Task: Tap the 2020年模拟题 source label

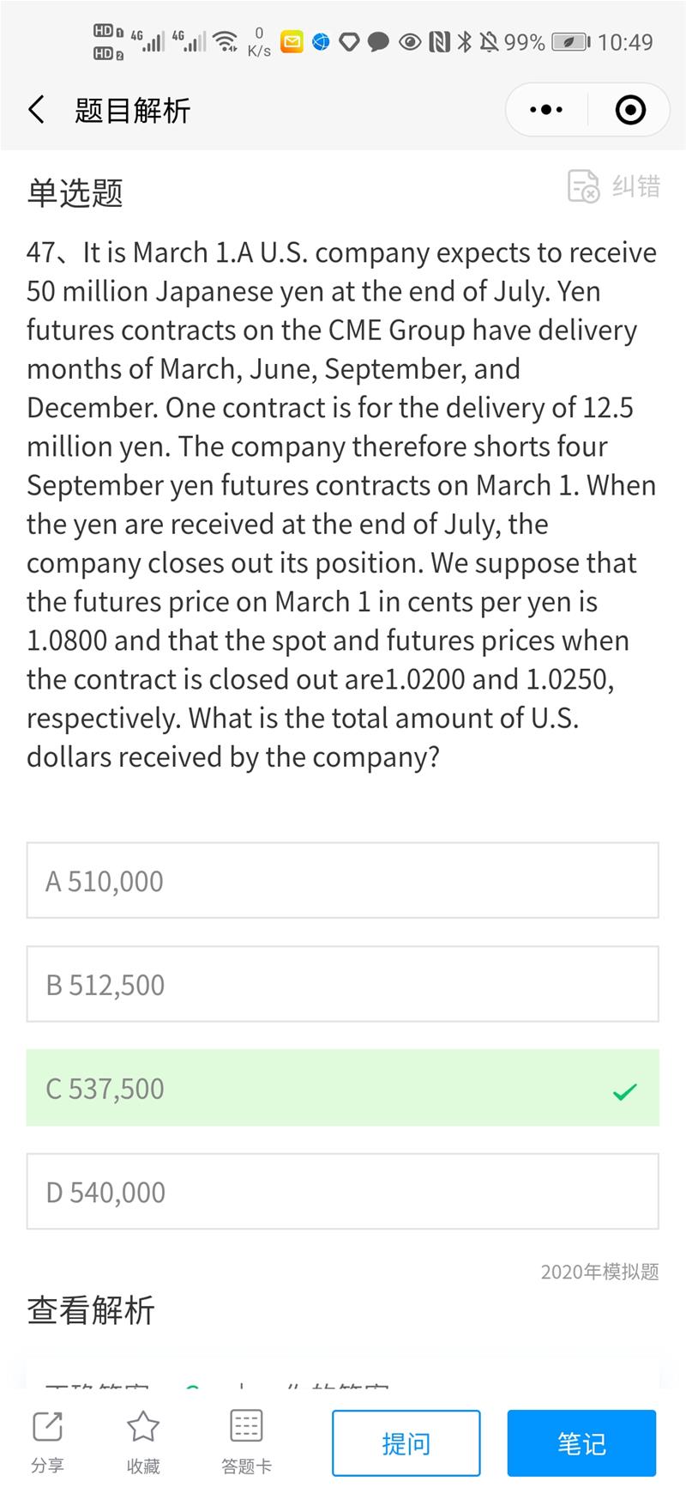Action: (x=599, y=1272)
